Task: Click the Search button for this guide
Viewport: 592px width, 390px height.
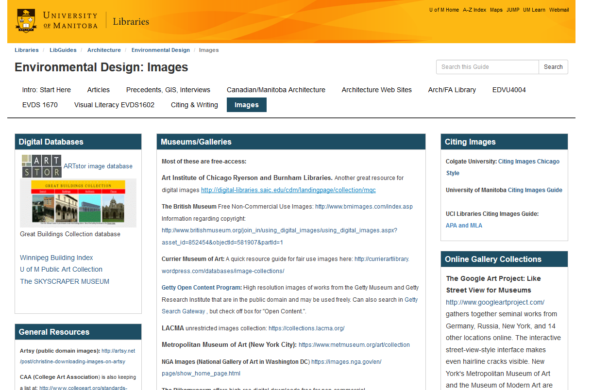Action: tap(553, 67)
